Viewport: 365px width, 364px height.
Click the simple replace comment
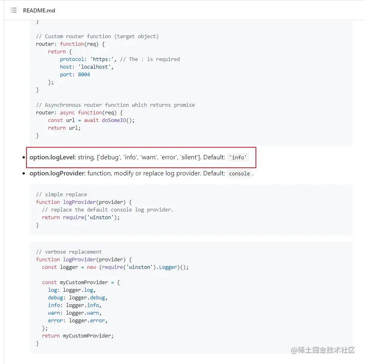click(x=61, y=195)
